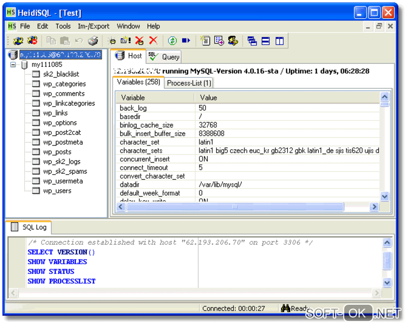Select the wp_users table in tree
The image size is (405, 323).
pos(57,191)
